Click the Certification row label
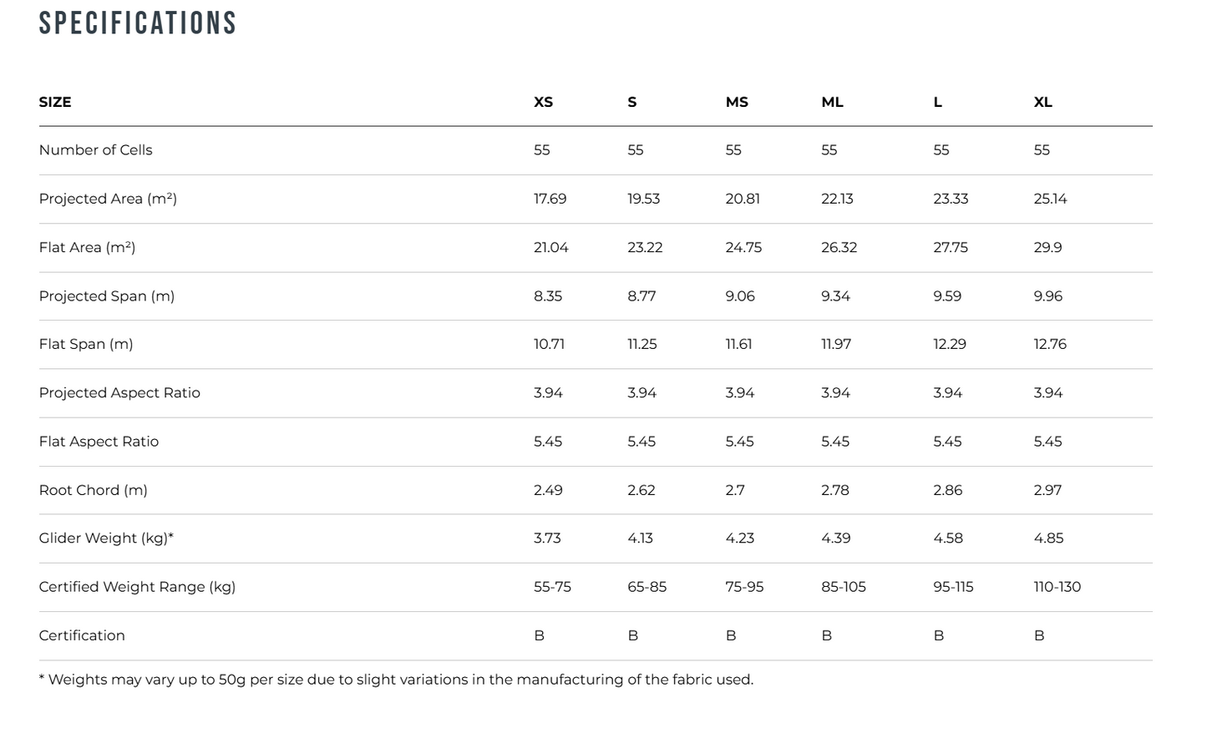Screen dimensions: 1207x733 coord(82,635)
